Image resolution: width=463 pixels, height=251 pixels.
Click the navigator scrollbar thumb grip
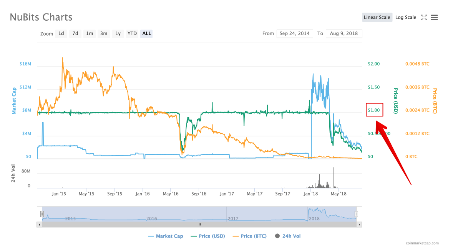(x=199, y=225)
